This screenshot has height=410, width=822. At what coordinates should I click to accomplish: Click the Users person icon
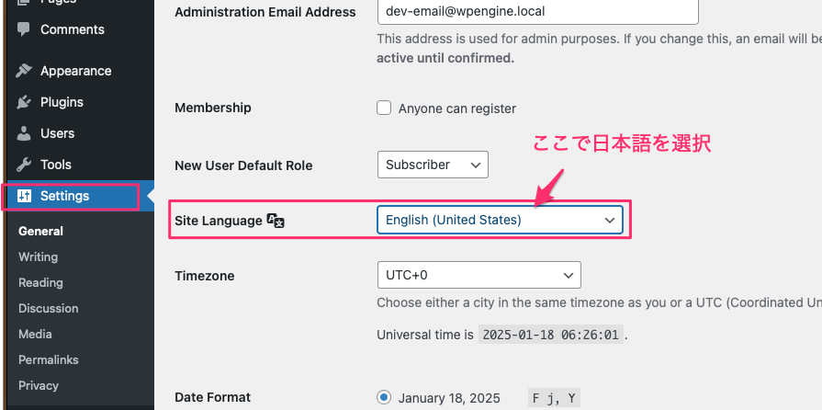tap(24, 133)
